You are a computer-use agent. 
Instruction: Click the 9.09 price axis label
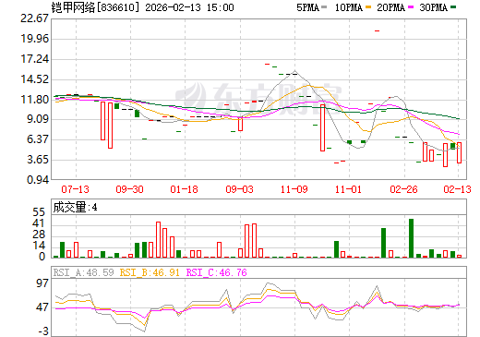38,119
